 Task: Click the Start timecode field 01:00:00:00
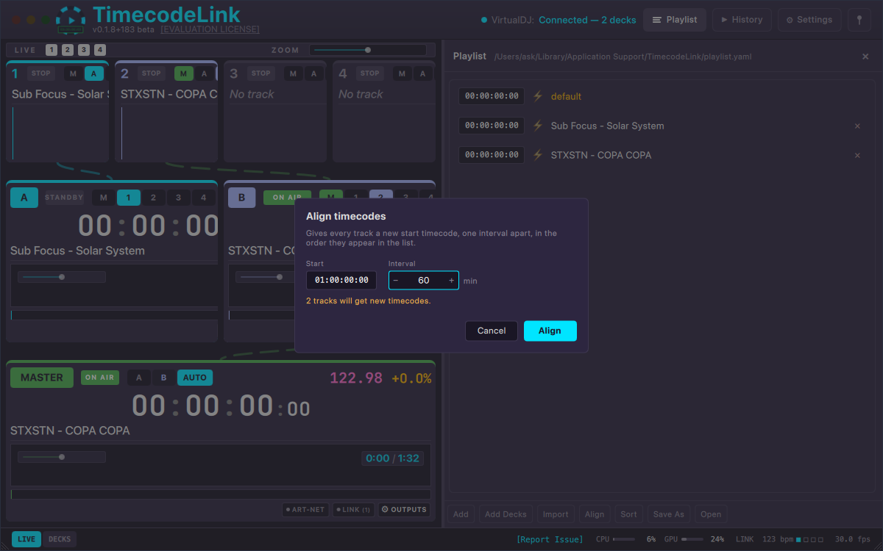pos(341,280)
